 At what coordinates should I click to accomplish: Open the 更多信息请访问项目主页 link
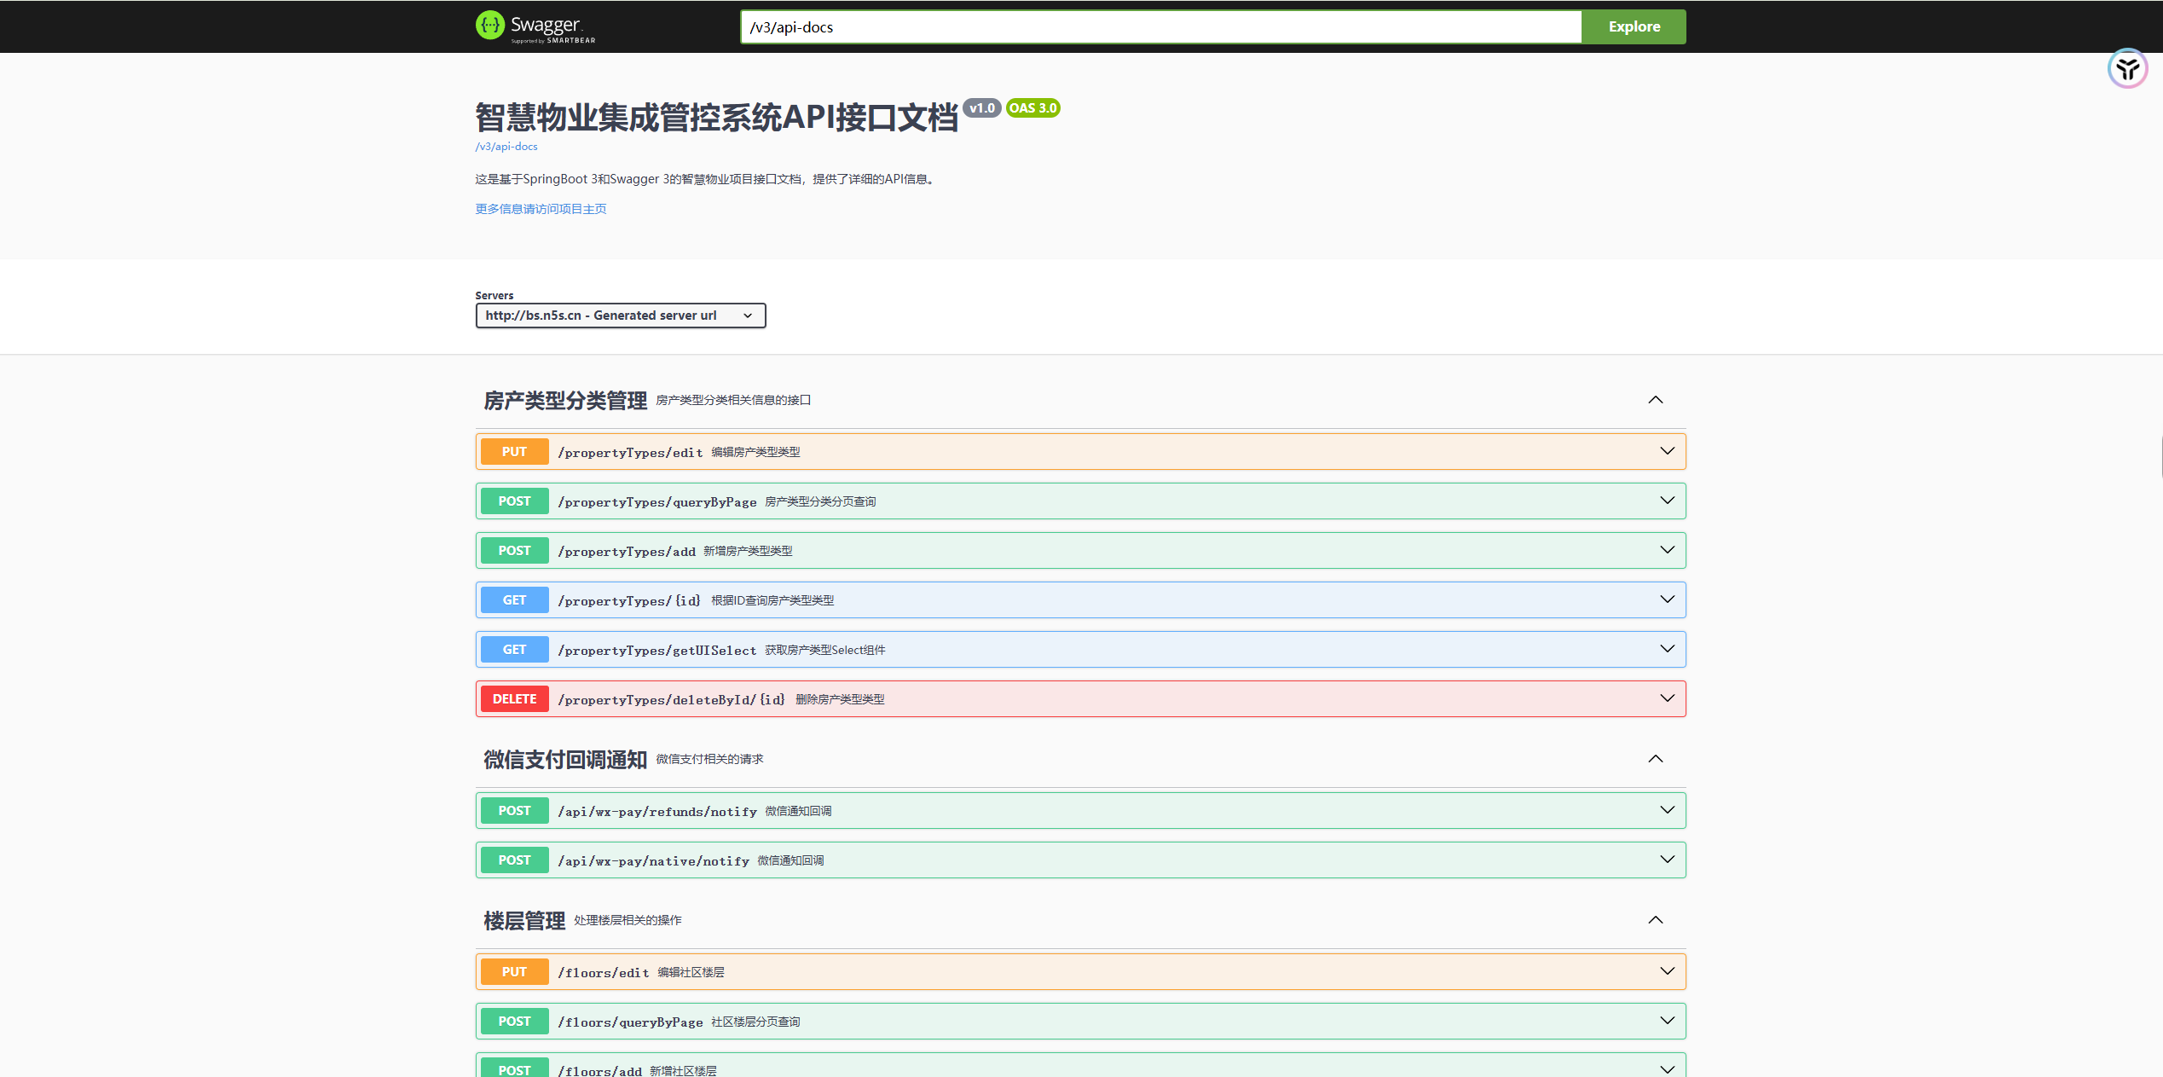[x=541, y=209]
